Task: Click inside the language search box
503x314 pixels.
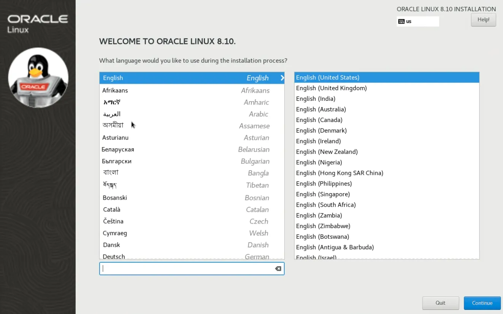Action: pyautogui.click(x=186, y=268)
